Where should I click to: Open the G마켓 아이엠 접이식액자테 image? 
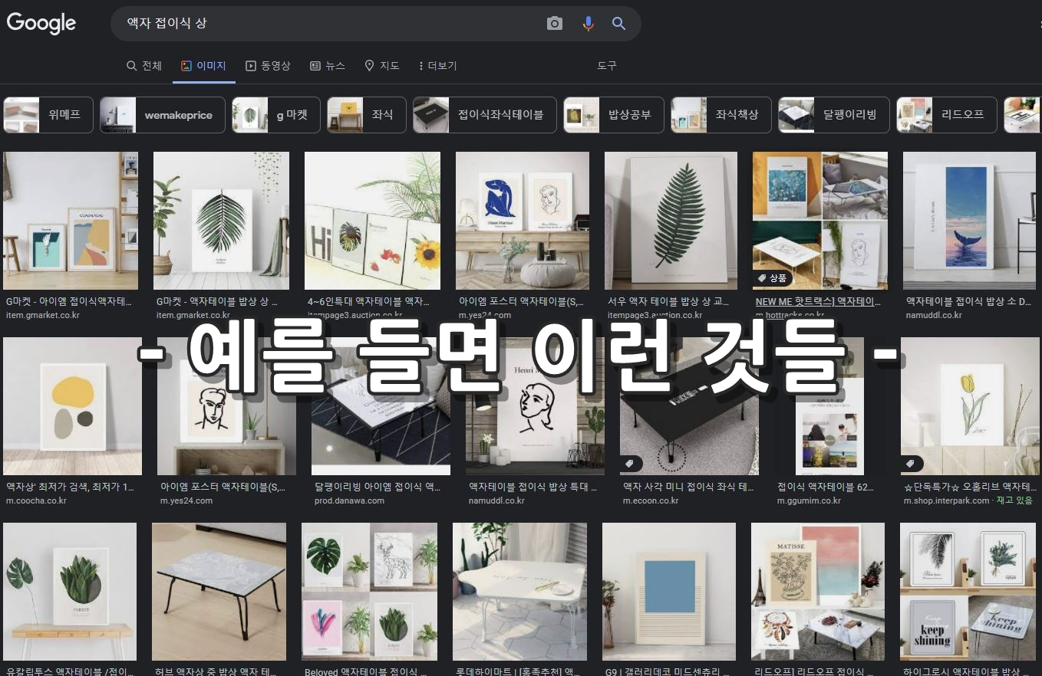click(71, 221)
